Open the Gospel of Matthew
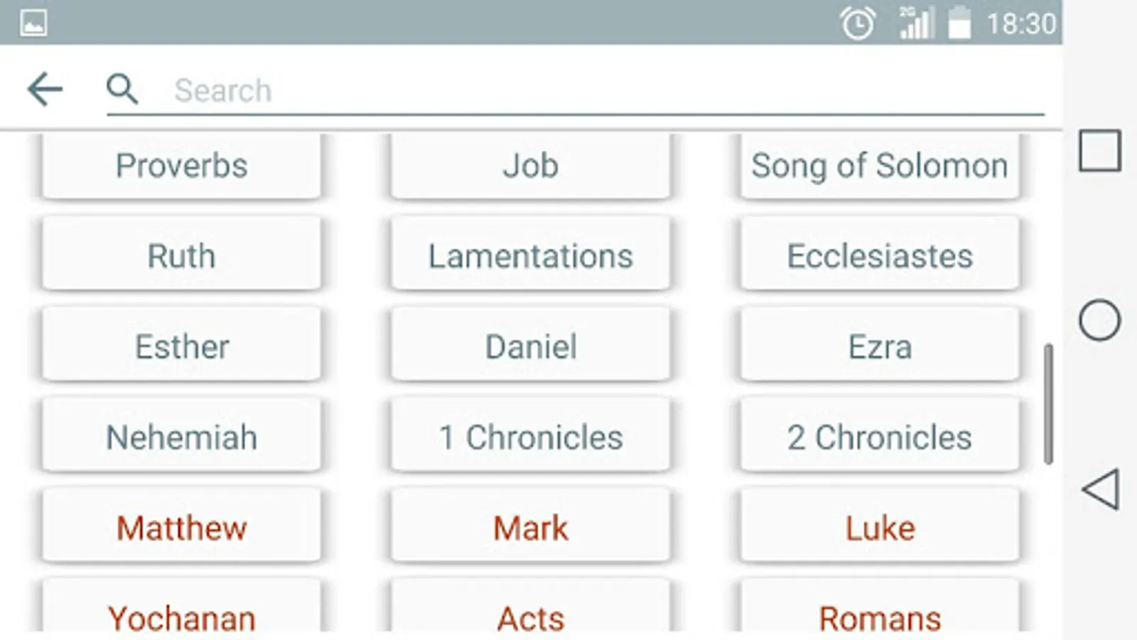This screenshot has height=640, width=1137. 182,528
